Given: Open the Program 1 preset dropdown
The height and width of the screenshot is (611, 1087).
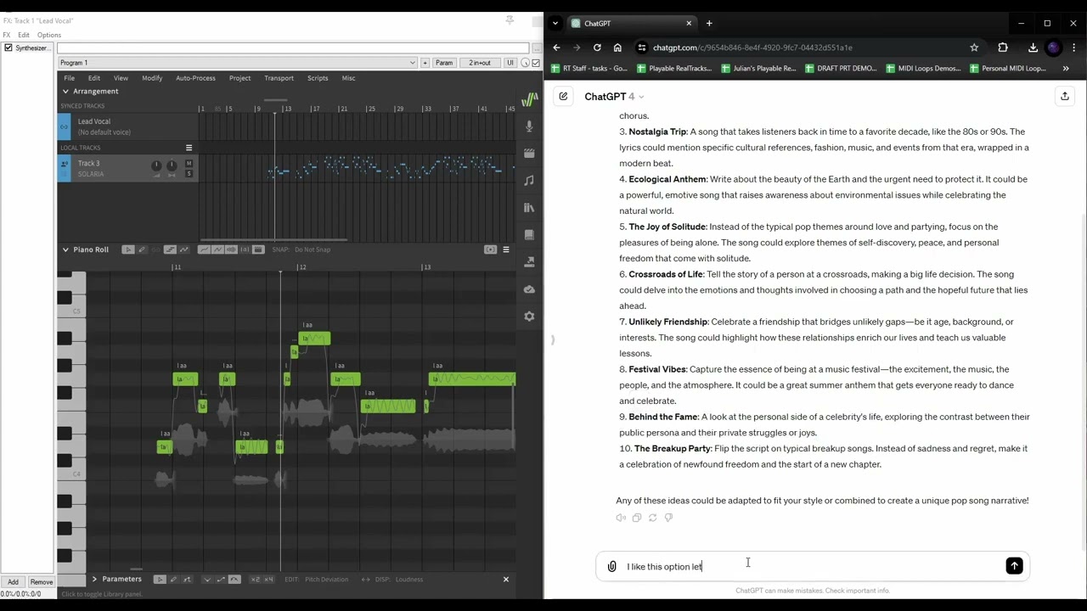Looking at the screenshot, I should pyautogui.click(x=237, y=63).
